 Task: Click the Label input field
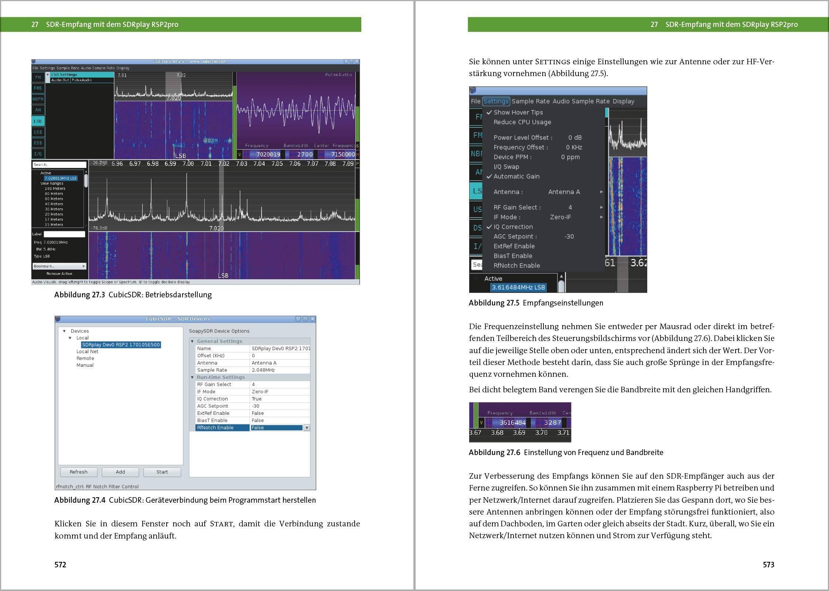(64, 234)
